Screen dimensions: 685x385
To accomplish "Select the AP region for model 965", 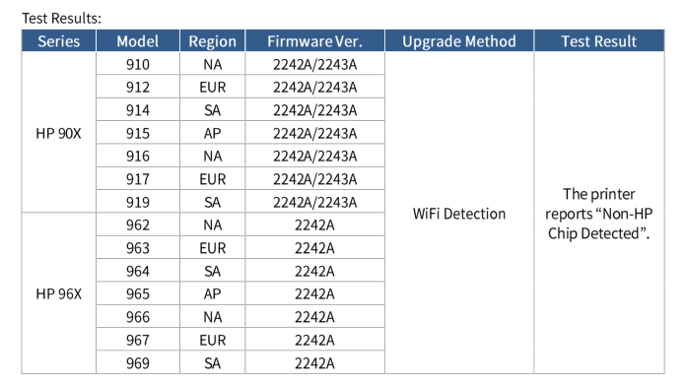I will (212, 293).
